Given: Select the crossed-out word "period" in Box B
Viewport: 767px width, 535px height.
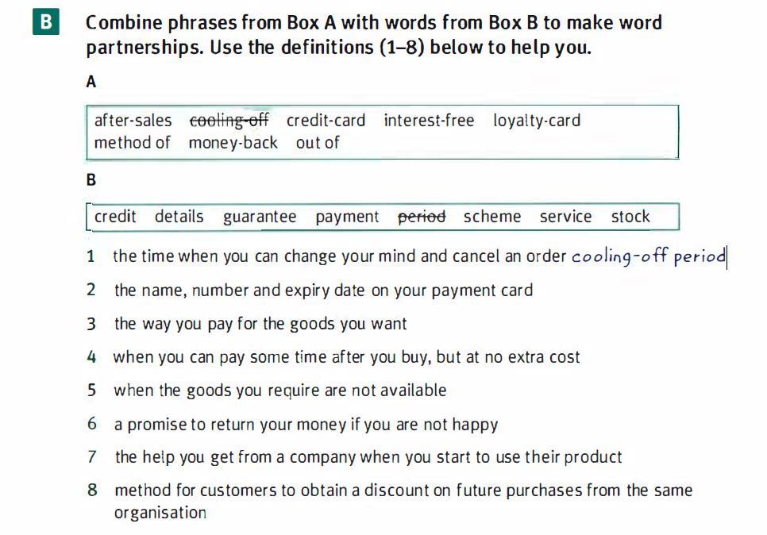Looking at the screenshot, I should 422,217.
